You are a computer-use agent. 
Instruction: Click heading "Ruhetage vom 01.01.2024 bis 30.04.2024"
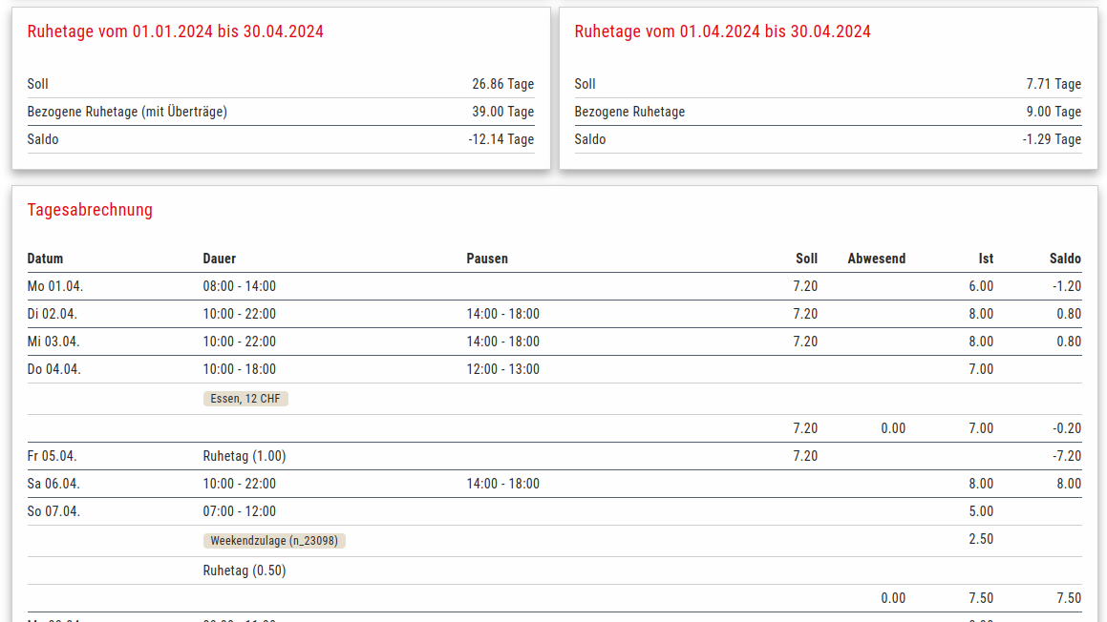point(175,31)
